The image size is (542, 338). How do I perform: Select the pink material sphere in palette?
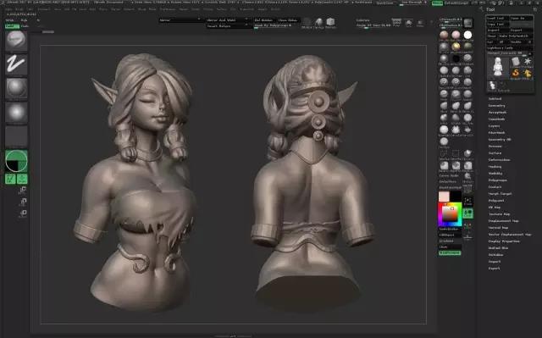click(x=456, y=35)
